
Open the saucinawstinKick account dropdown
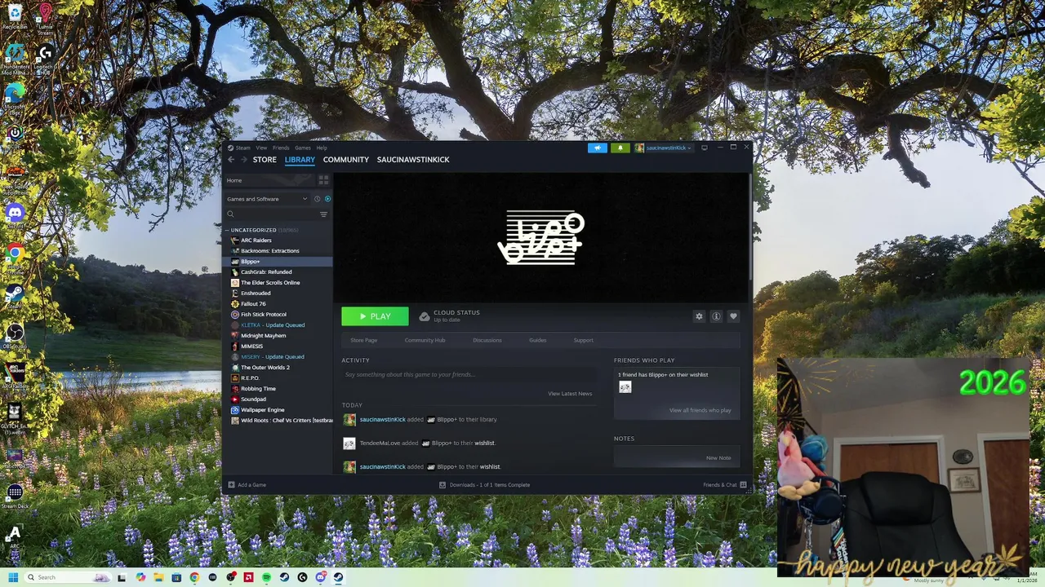(664, 148)
